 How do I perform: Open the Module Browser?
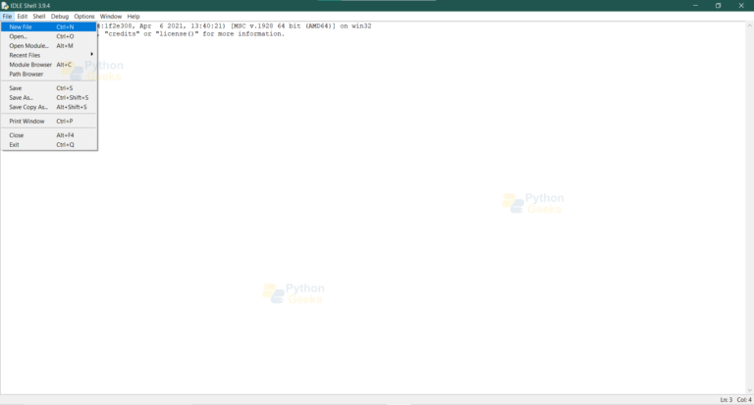(30, 65)
